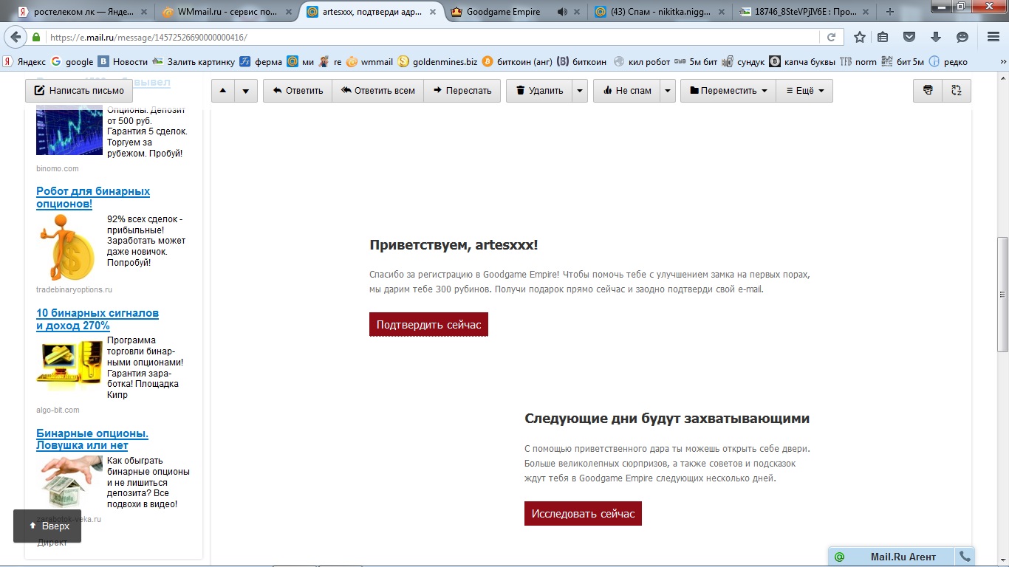Go back using the browser back arrow
The image size is (1009, 567).
tap(15, 37)
